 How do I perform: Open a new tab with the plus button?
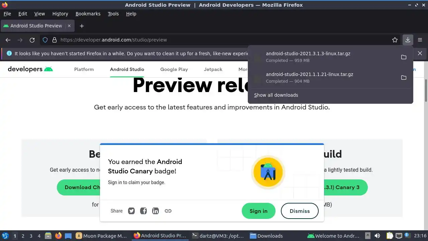[82, 26]
